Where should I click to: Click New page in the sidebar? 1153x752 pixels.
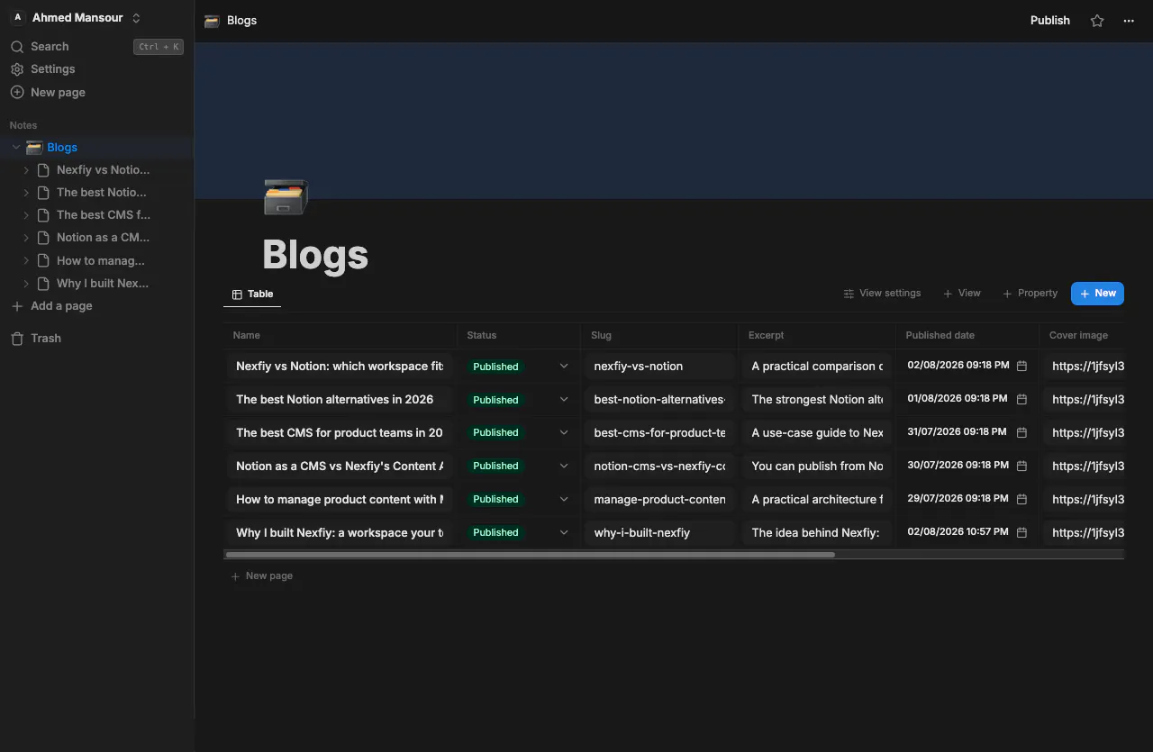point(48,93)
